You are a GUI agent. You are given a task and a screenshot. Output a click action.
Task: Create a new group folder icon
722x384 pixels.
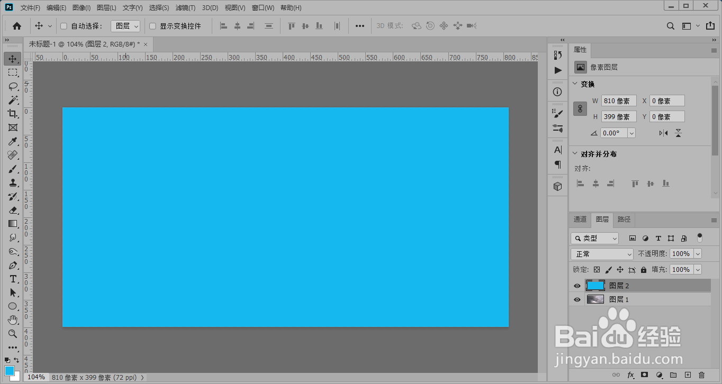pos(673,375)
